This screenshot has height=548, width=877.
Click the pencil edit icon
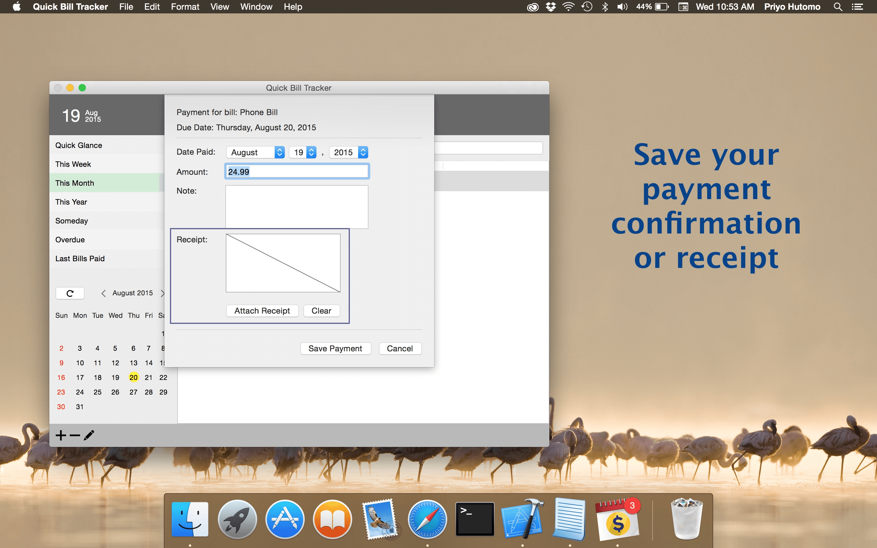89,435
